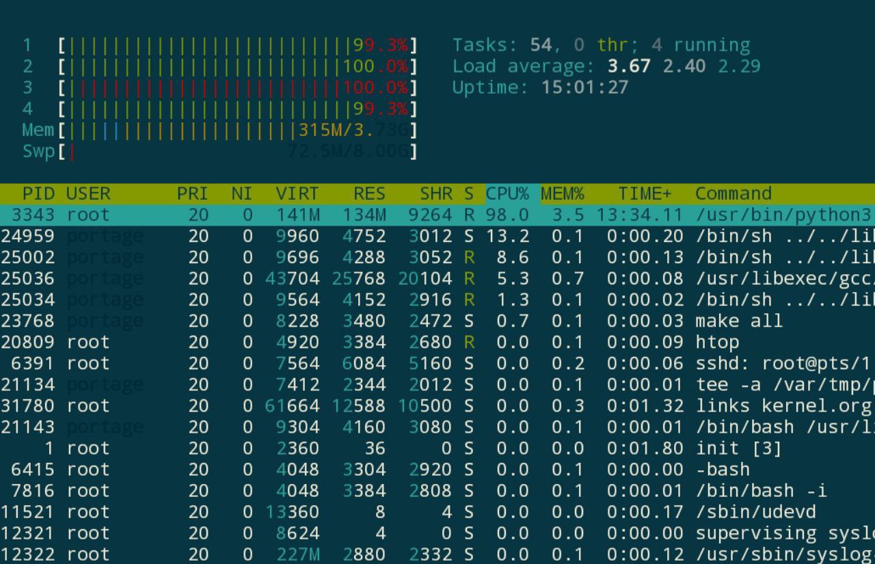Screen dimensions: 875x564
Task: Select process row with PID 25034
Action: (437, 299)
